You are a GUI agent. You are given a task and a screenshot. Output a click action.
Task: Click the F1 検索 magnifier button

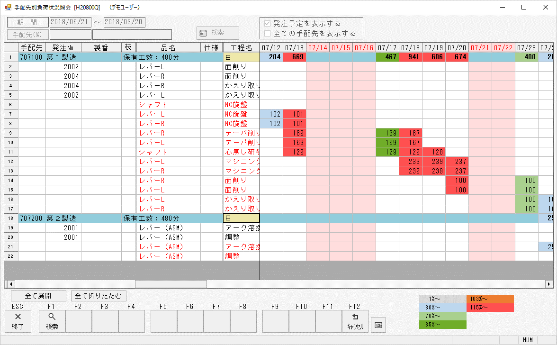coord(52,321)
